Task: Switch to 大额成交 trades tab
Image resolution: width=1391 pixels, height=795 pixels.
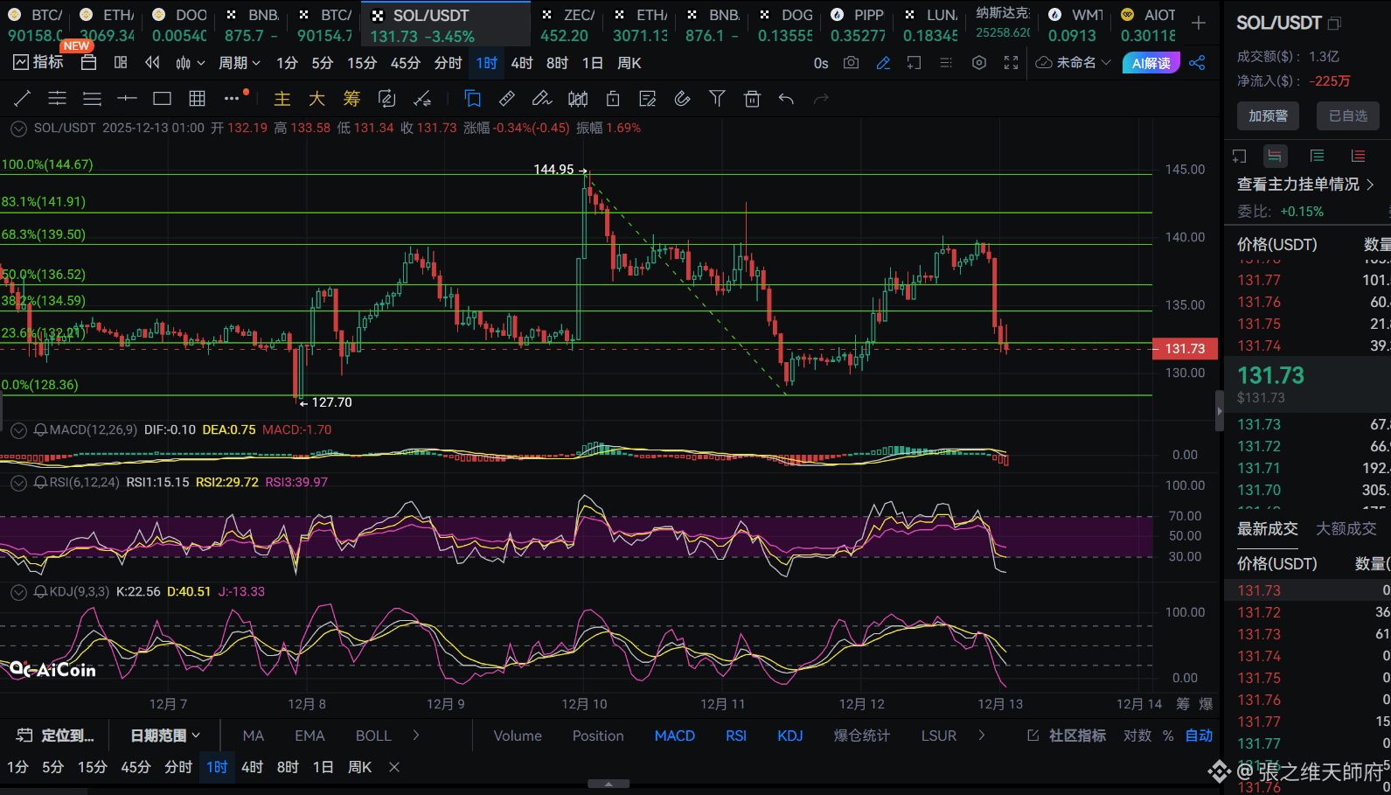Action: (1346, 529)
